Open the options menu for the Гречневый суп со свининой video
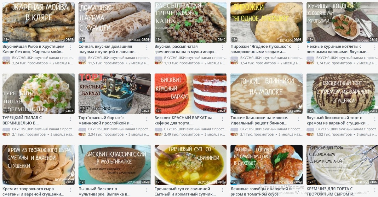 click(x=223, y=189)
